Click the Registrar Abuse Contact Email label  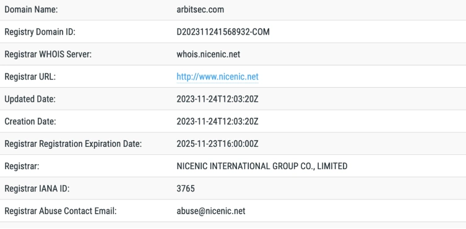tap(60, 211)
